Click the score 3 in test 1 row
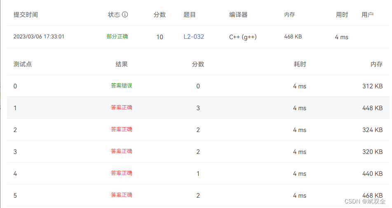 (198, 108)
